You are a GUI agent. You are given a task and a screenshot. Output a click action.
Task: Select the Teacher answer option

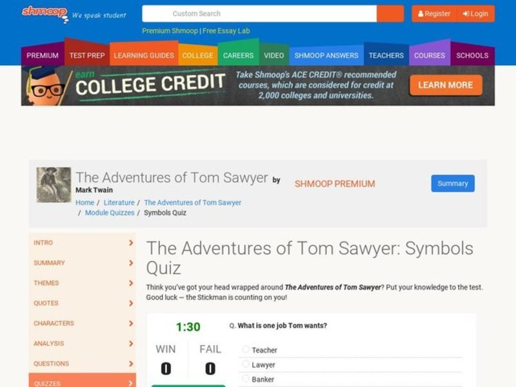[x=246, y=350]
